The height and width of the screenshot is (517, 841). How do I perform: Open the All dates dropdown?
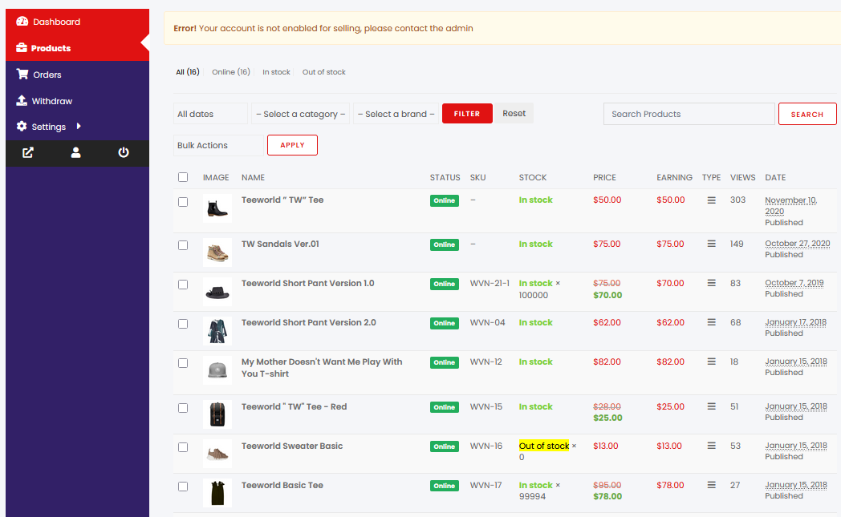click(210, 114)
